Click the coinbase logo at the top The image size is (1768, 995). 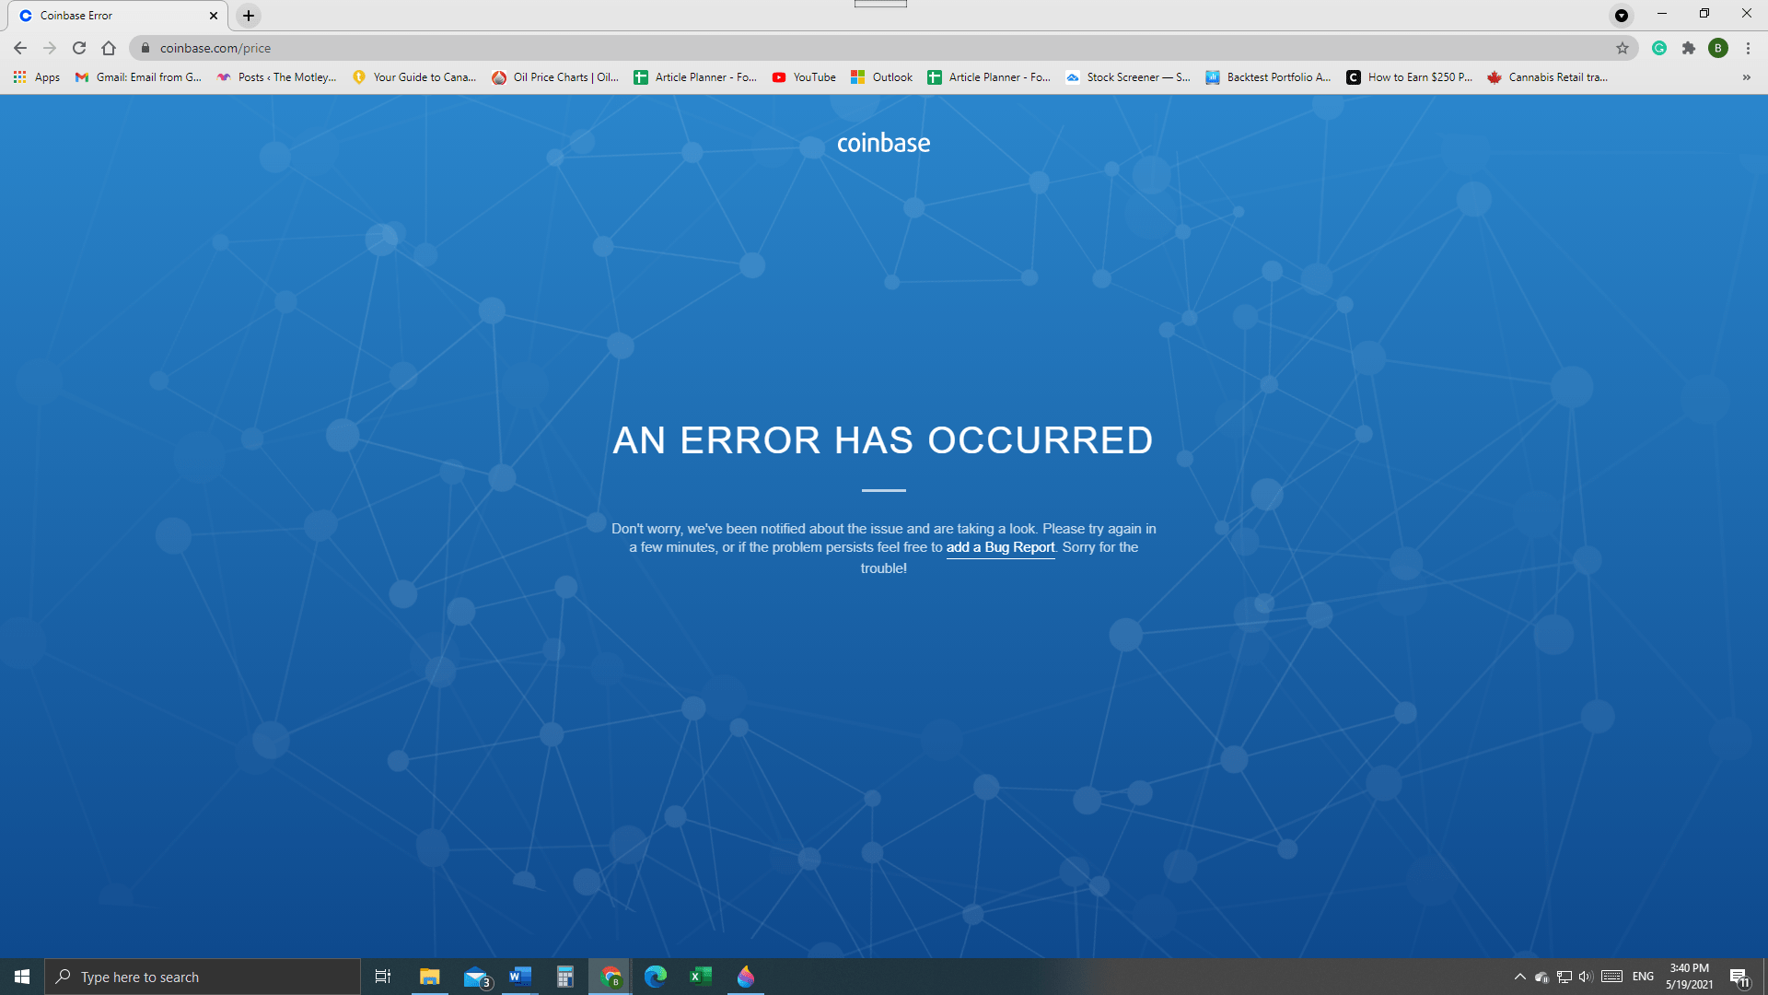tap(883, 143)
